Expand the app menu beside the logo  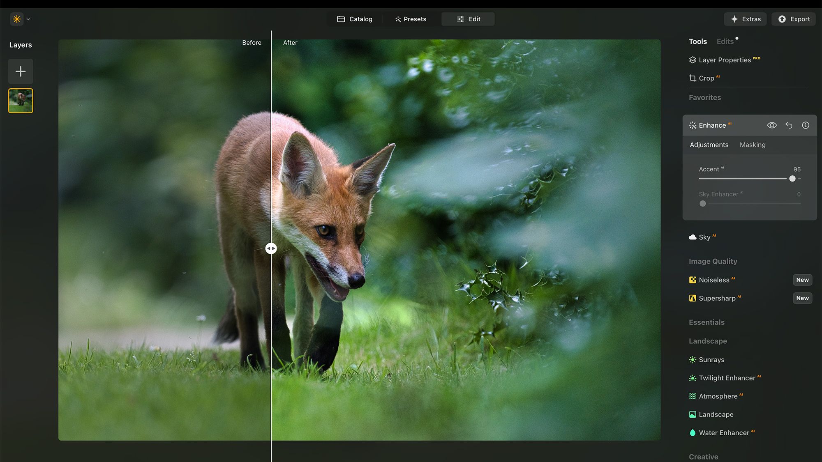28,19
